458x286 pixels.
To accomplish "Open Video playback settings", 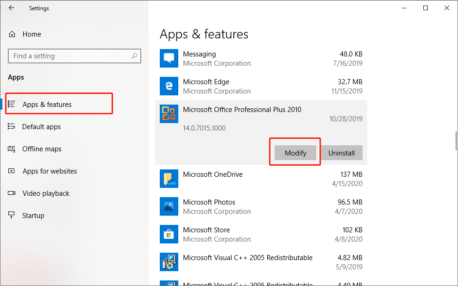I will [x=46, y=193].
